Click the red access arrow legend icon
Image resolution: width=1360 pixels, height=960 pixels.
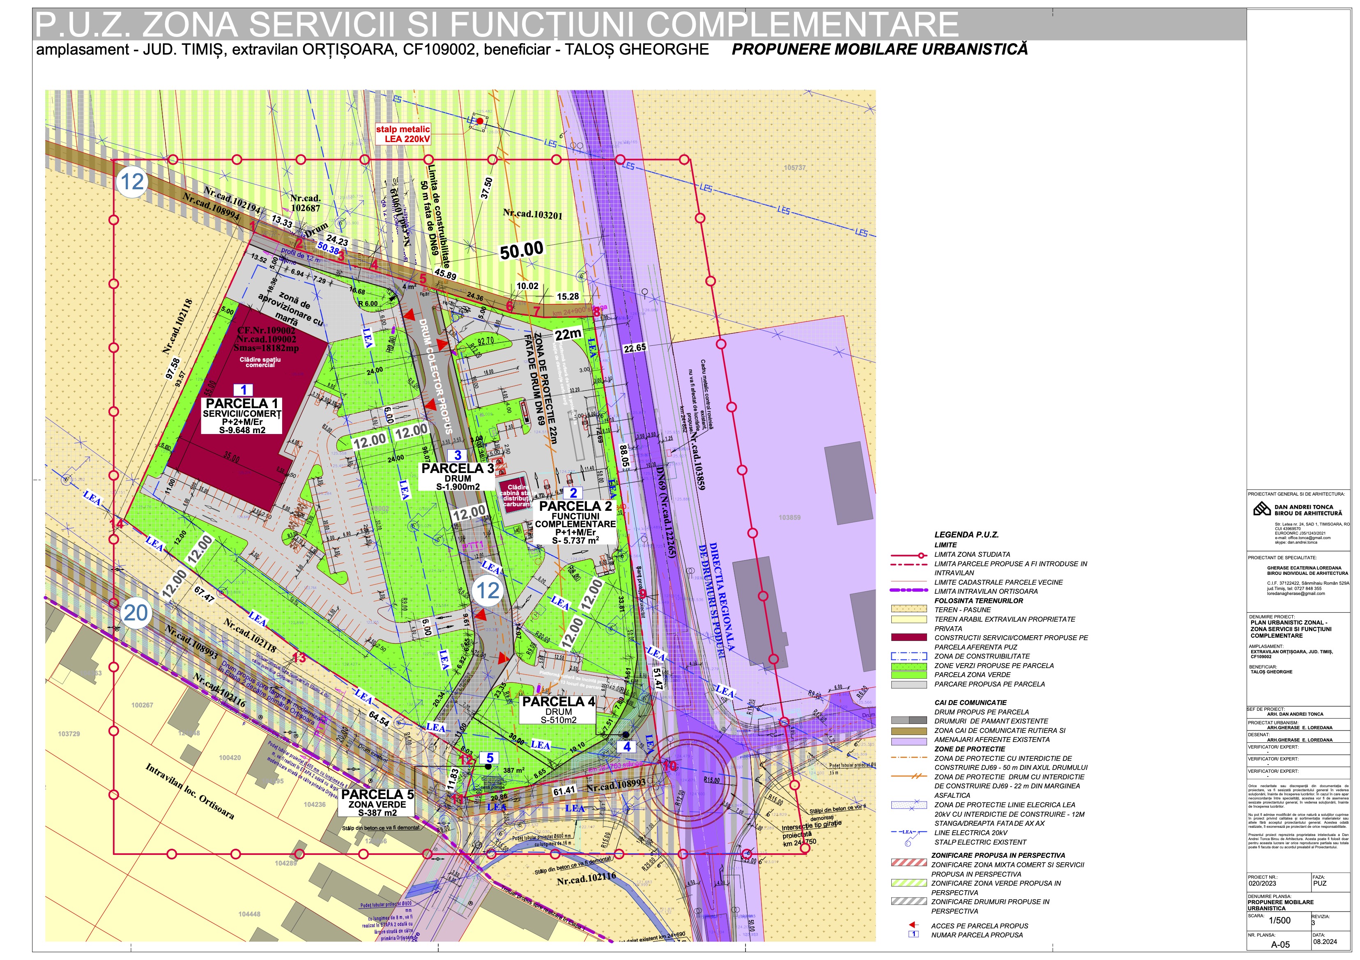[913, 925]
